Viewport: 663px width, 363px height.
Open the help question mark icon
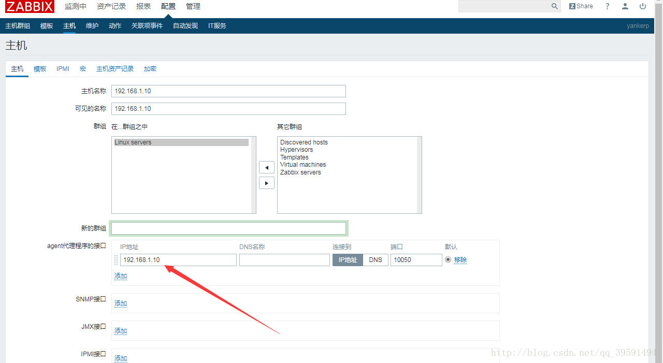click(x=608, y=6)
